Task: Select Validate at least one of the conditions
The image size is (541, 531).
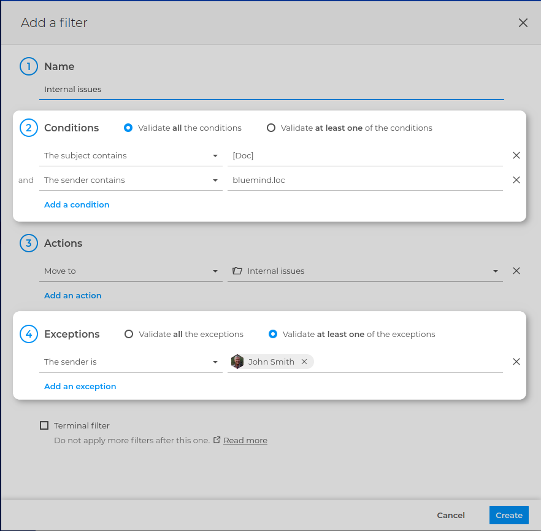Action: coord(271,128)
